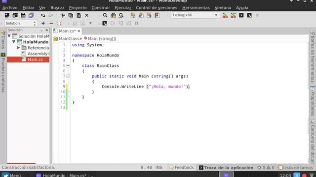Open the Pruebas unitarias side tab

click(3, 73)
